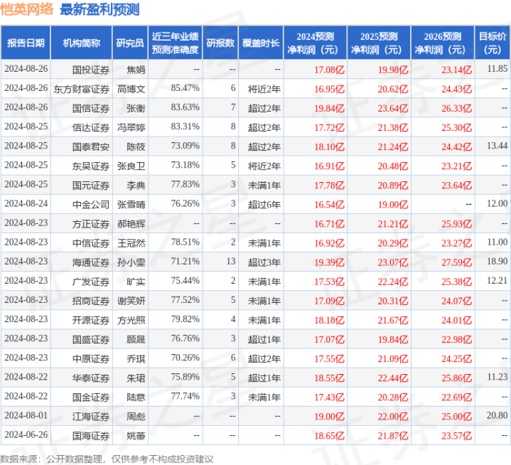The height and width of the screenshot is (465, 511).
Task: Click report date 2024-08-01
Action: [x=26, y=415]
